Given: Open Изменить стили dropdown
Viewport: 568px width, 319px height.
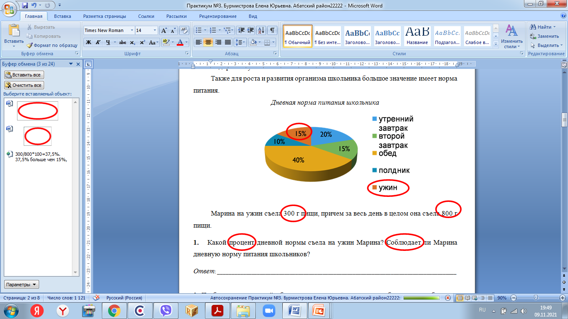Looking at the screenshot, I should [x=511, y=37].
